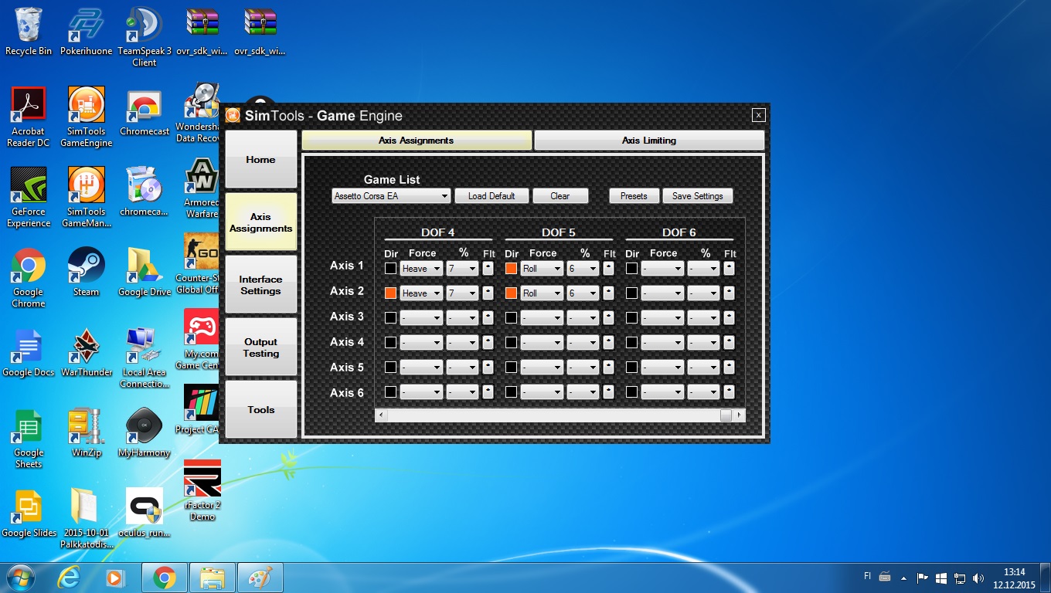Toggle Axis 4 DOF 5 Dir checkbox

tap(511, 343)
